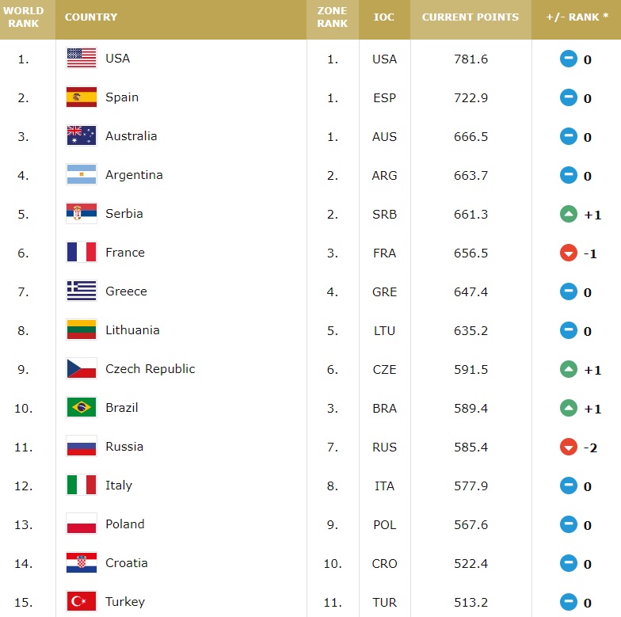Image resolution: width=621 pixels, height=617 pixels.
Task: Click the +/- Rank column header
Action: [577, 17]
